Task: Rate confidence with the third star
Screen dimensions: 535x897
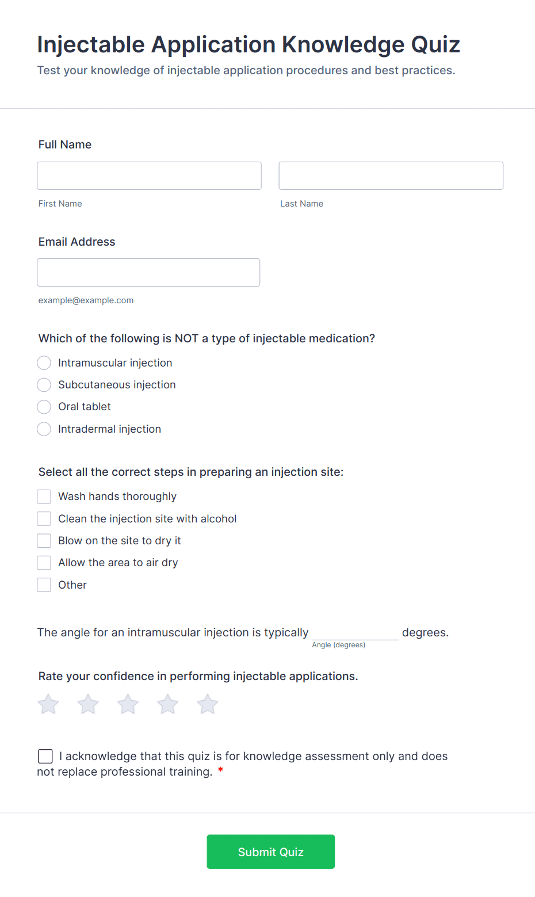Action: 128,704
